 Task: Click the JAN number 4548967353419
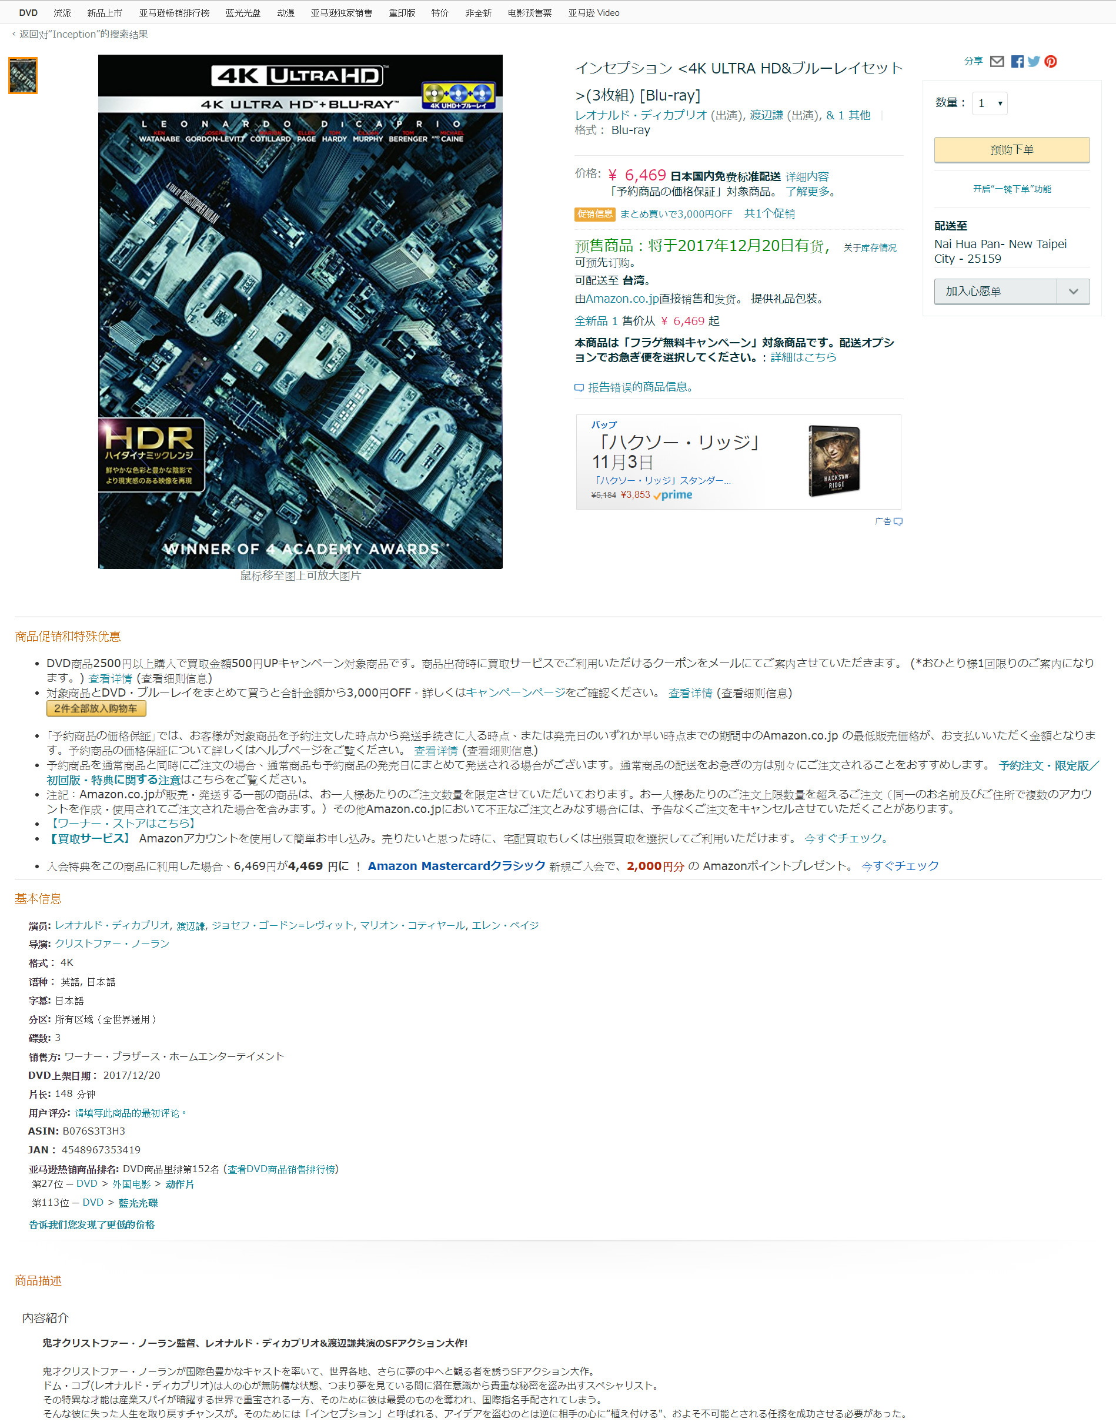101,1150
